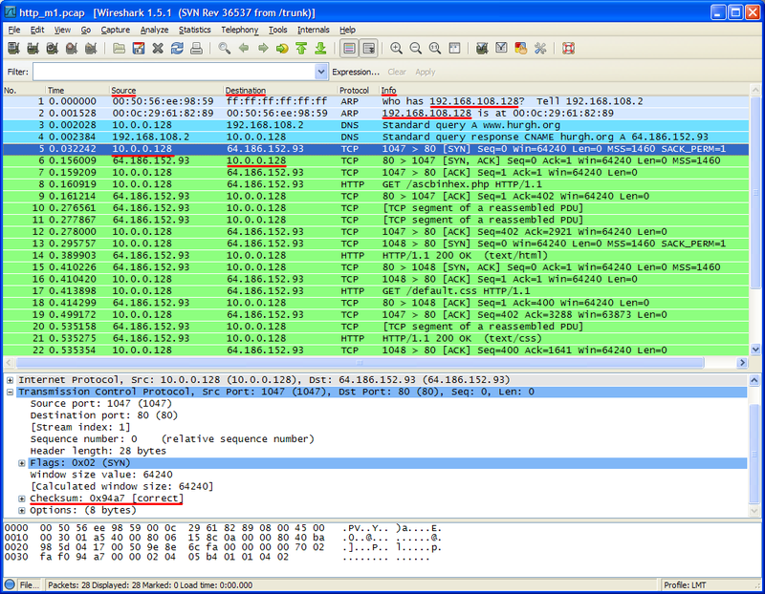Click the Apply filter button
The height and width of the screenshot is (594, 765).
tap(425, 73)
